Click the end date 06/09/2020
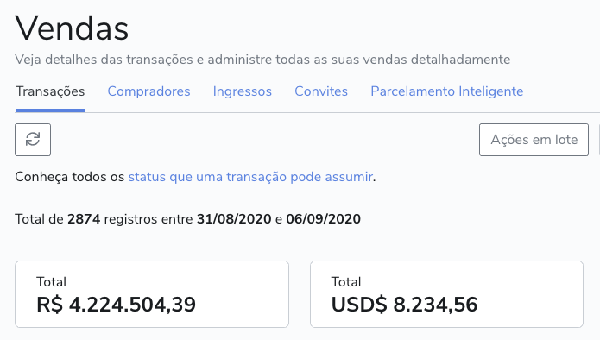 (324, 219)
